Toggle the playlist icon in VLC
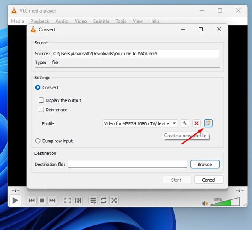This screenshot has width=252, height=230. pos(93,200)
